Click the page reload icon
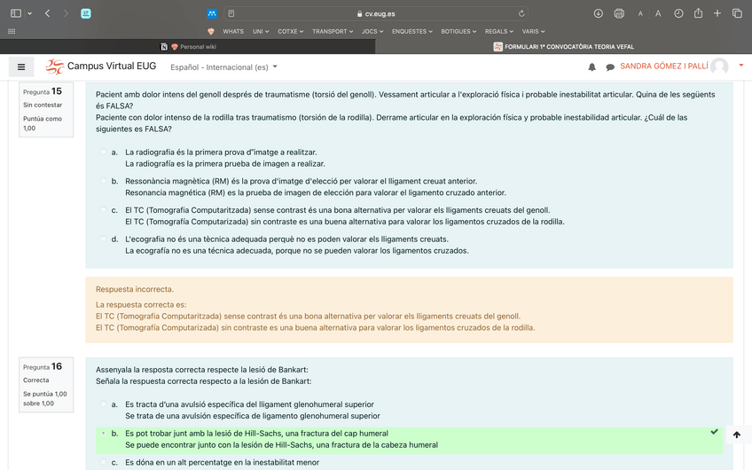The image size is (752, 470). [521, 13]
